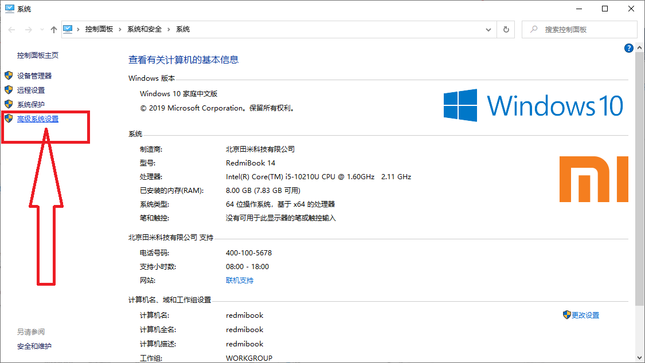The width and height of the screenshot is (645, 363).
Task: Click the refresh icon in address bar
Action: tap(507, 29)
